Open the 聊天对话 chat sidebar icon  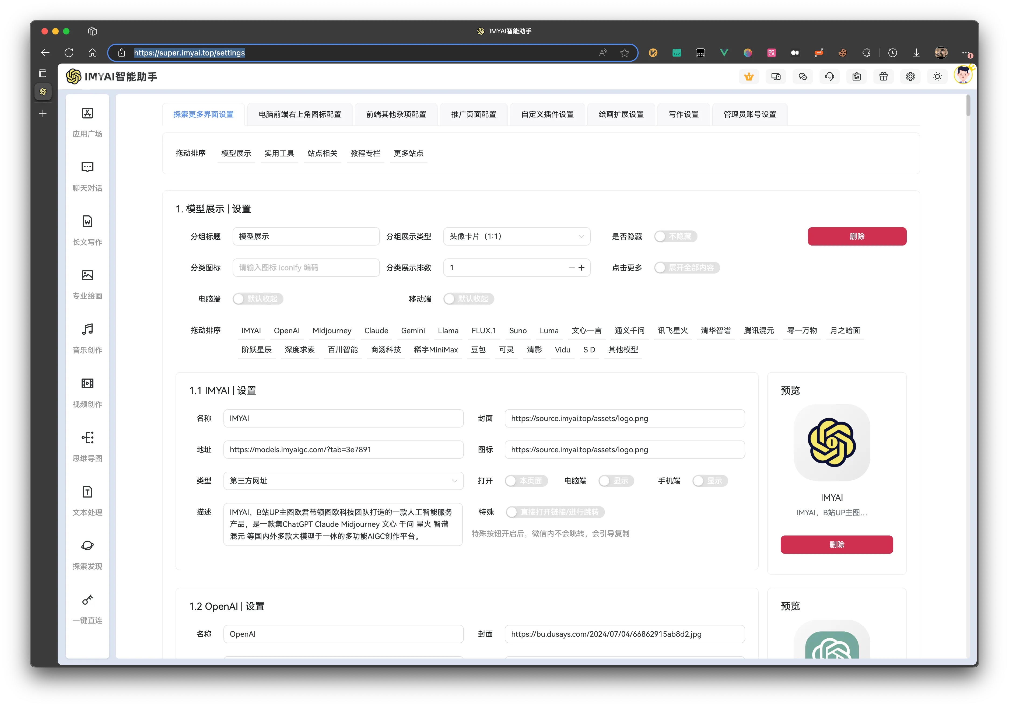pos(87,167)
